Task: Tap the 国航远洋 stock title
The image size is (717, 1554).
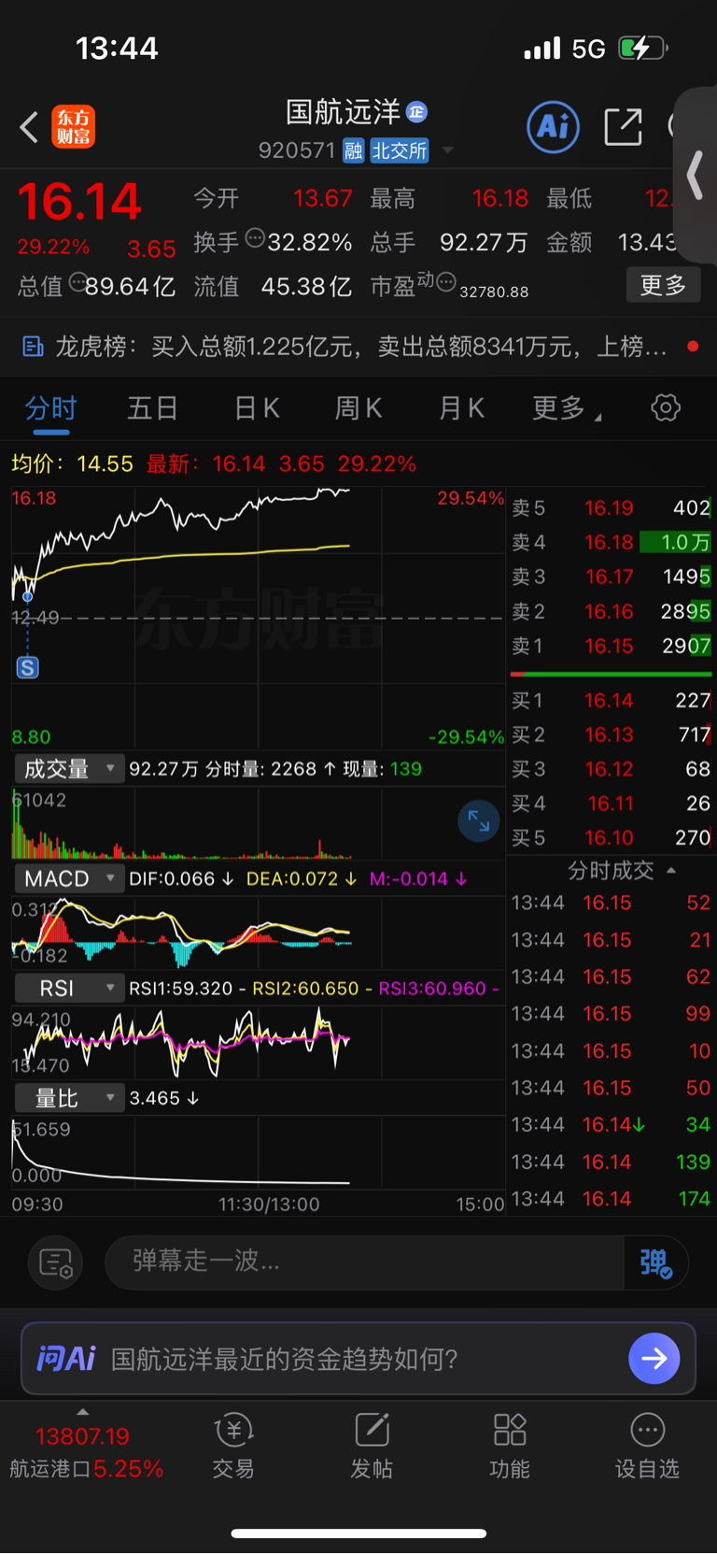Action: coord(343,112)
